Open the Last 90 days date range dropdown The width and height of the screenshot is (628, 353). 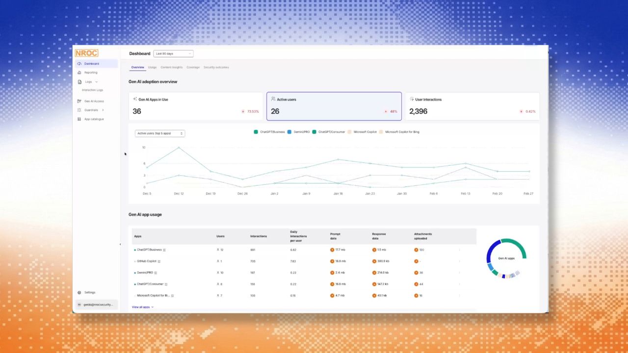pyautogui.click(x=173, y=53)
